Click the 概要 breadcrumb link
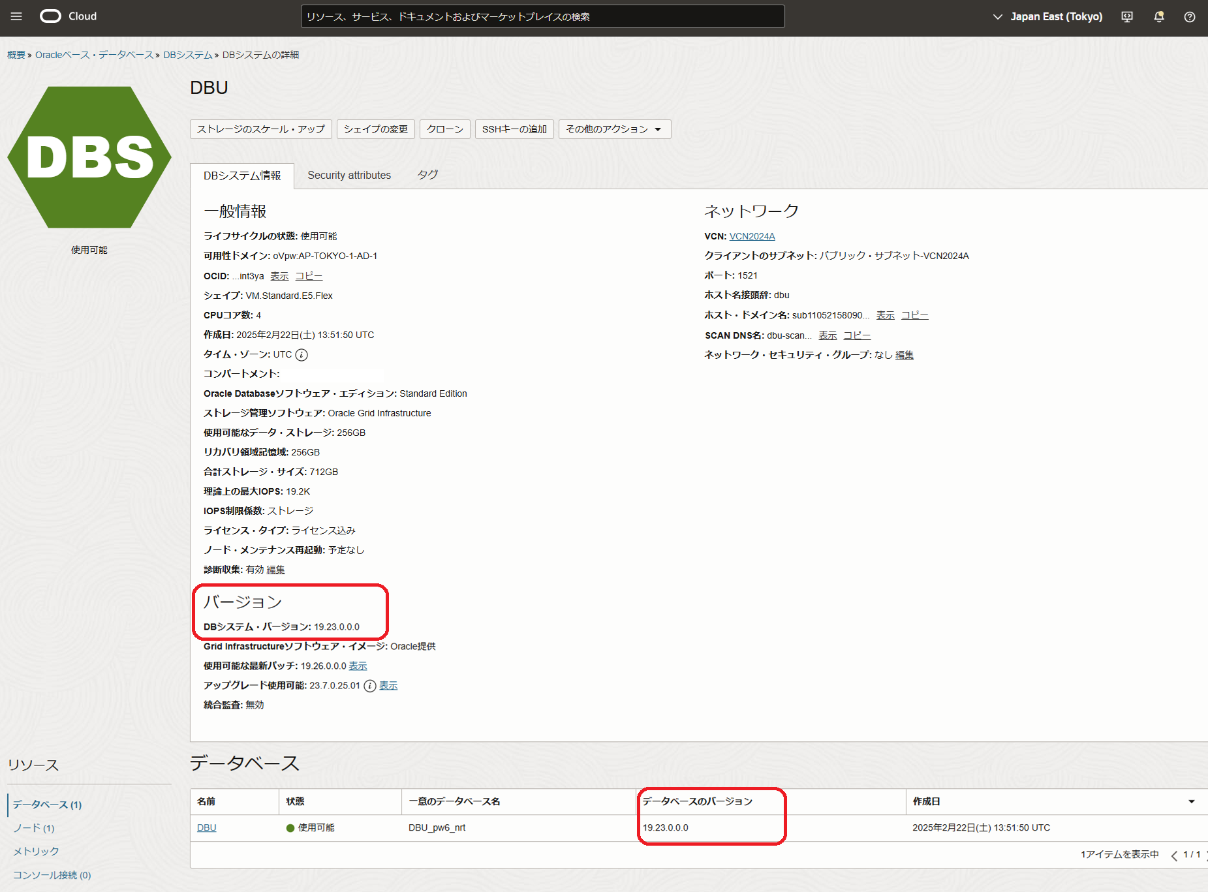Screen dimensions: 1208x892 tap(16, 55)
